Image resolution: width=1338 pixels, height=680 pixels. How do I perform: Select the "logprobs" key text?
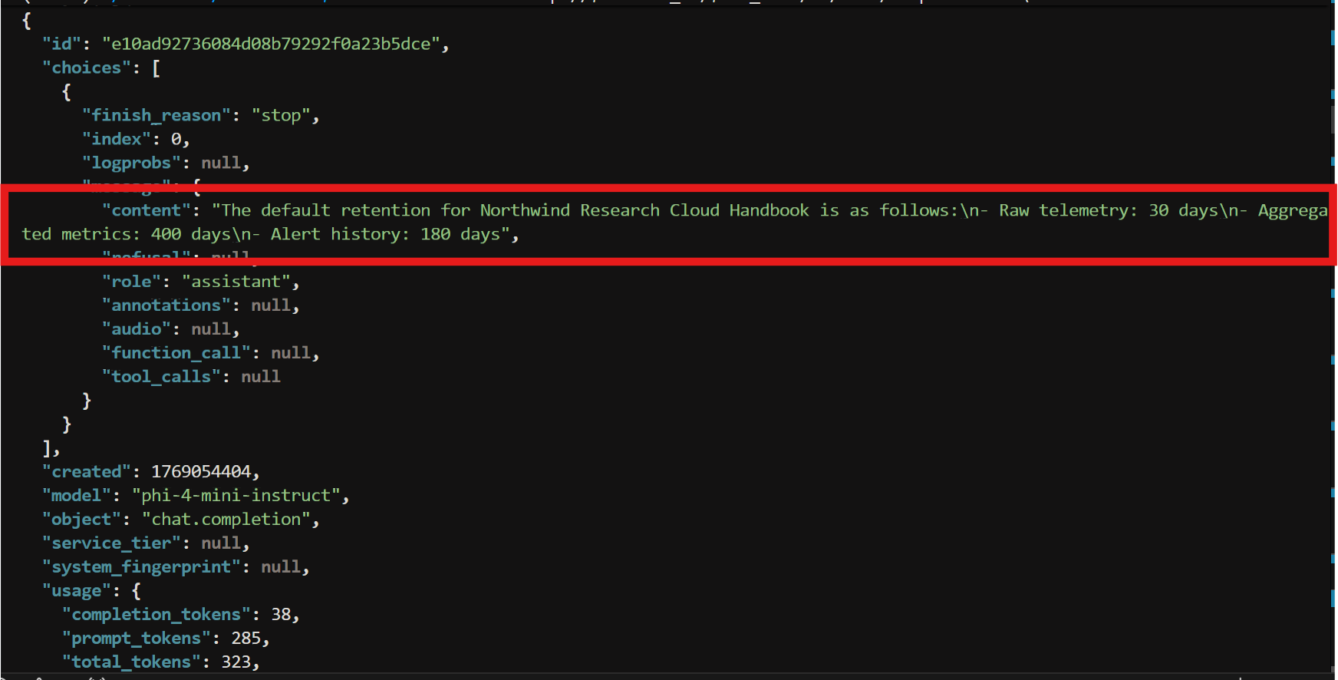pyautogui.click(x=131, y=163)
